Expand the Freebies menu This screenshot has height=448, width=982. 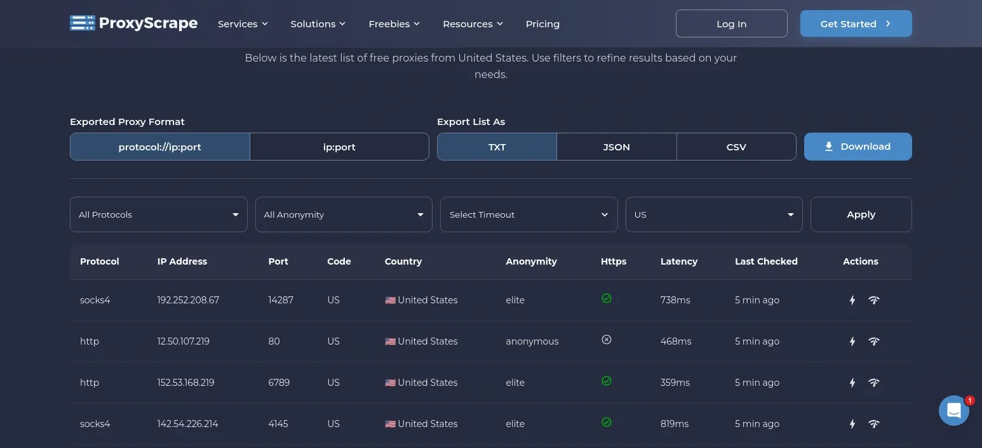click(394, 24)
